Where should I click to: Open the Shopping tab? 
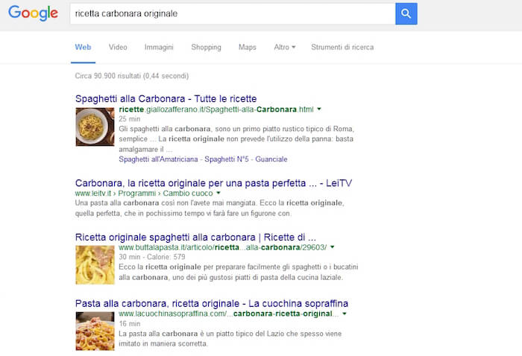206,47
